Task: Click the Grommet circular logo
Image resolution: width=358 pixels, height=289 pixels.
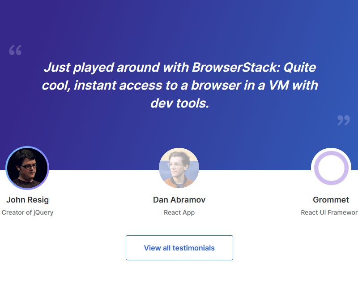Action: click(331, 168)
